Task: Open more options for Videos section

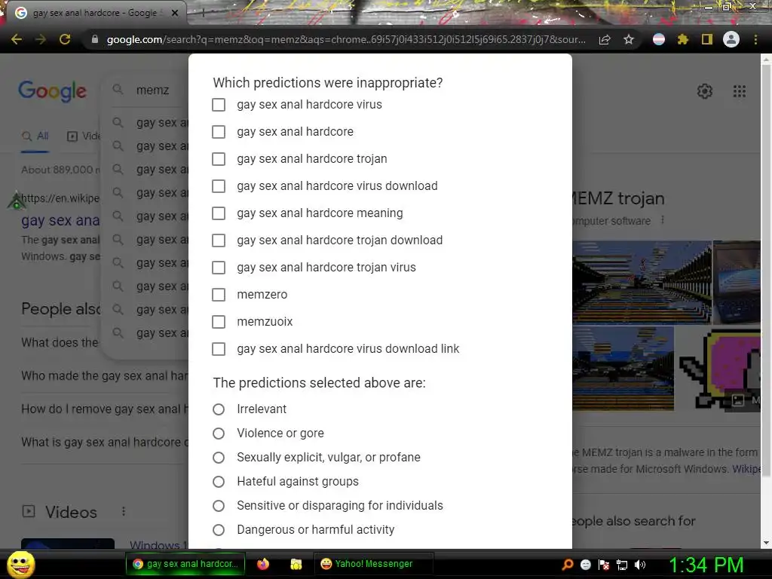Action: [x=124, y=512]
